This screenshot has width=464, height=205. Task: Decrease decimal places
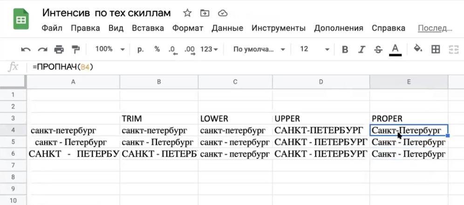click(x=173, y=50)
